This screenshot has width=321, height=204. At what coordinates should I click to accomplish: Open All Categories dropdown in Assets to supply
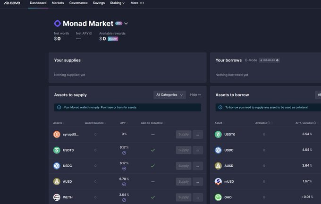[169, 95]
